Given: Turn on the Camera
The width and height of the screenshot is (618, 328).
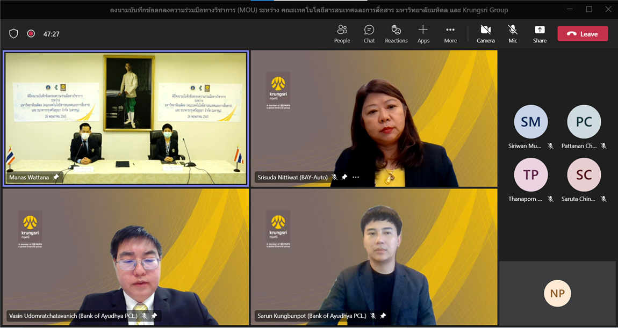Looking at the screenshot, I should tap(485, 34).
